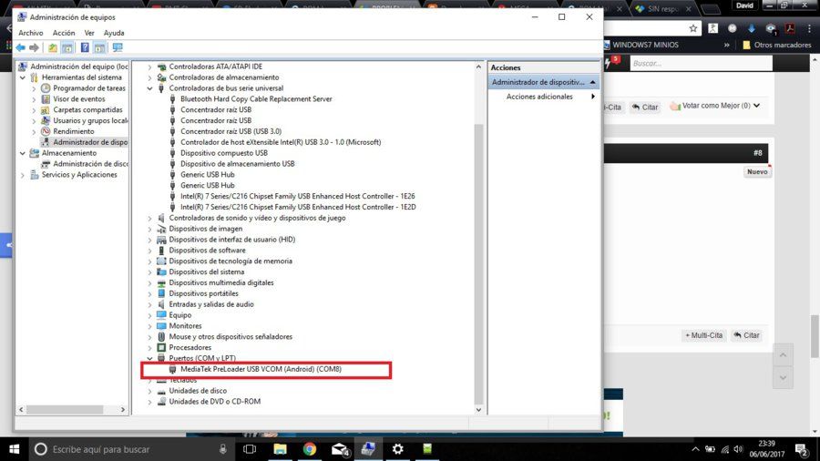
Task: Open the Acción menu
Action: pyautogui.click(x=64, y=33)
